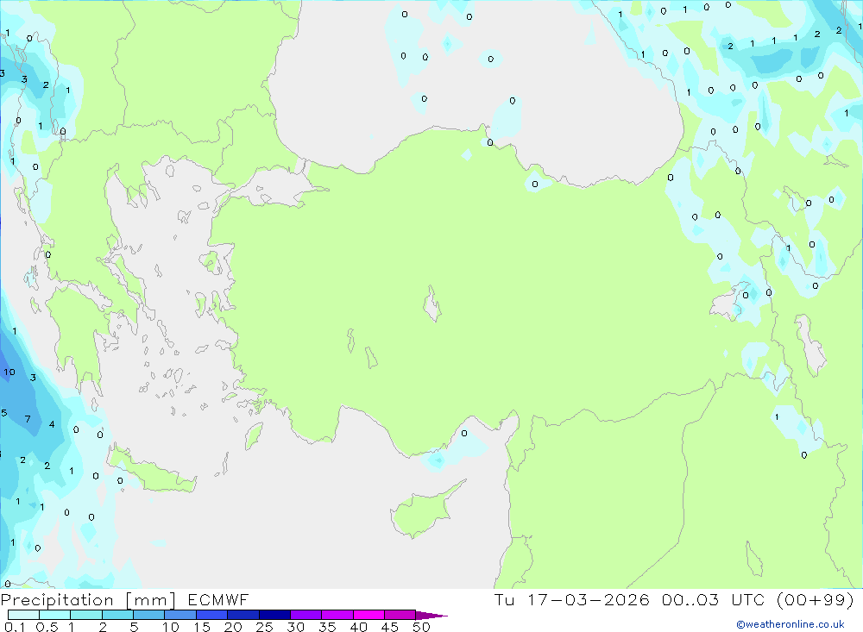Click the weatheronline.co.uk copyright link
The image size is (863, 632).
point(791,624)
